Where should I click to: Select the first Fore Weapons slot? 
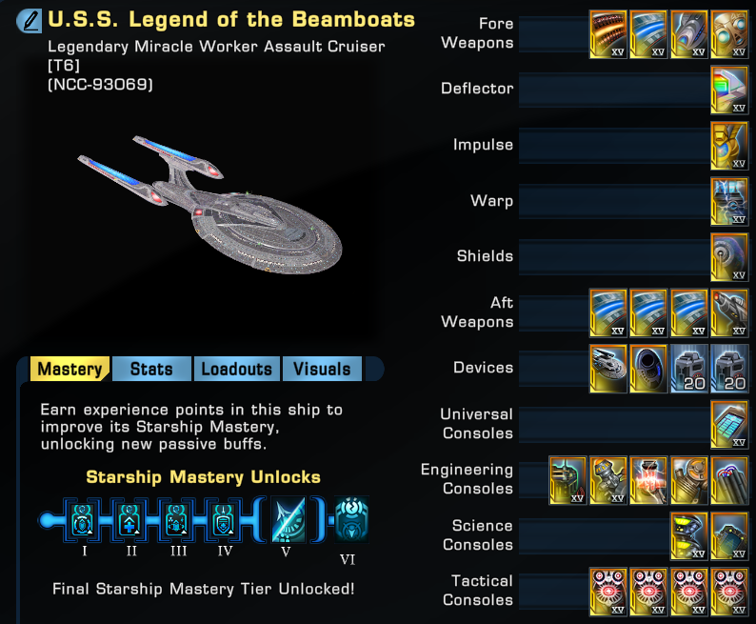coord(608,34)
